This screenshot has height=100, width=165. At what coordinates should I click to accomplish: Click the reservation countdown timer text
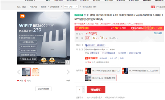[147, 28]
